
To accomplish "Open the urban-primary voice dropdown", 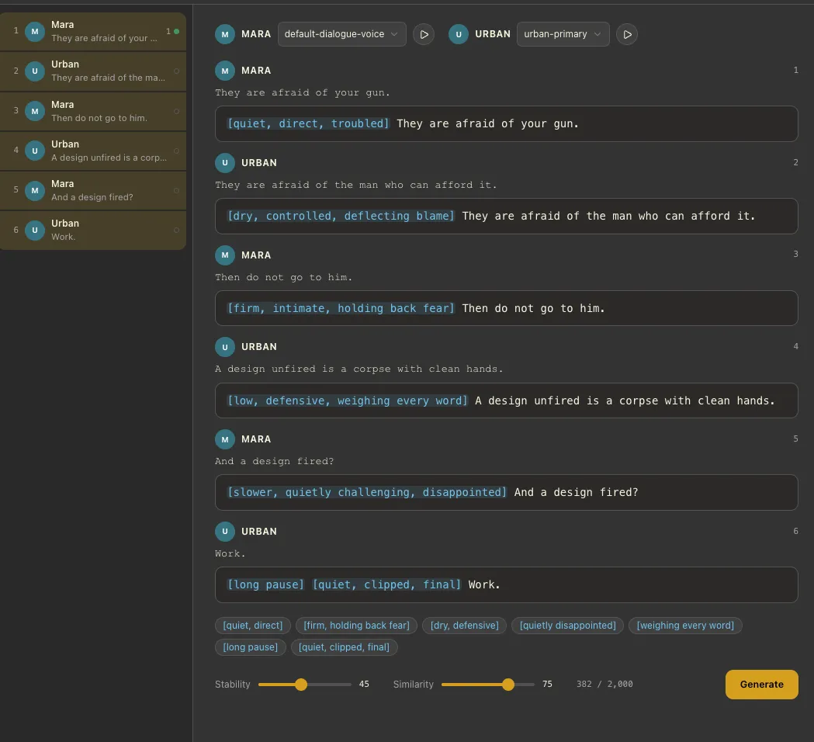I will [563, 34].
